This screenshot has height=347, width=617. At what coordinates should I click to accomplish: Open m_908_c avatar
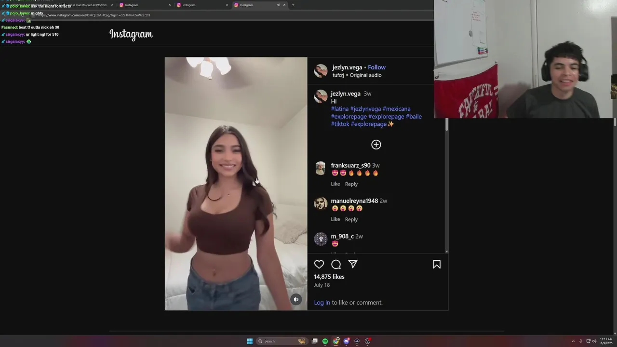(321, 239)
